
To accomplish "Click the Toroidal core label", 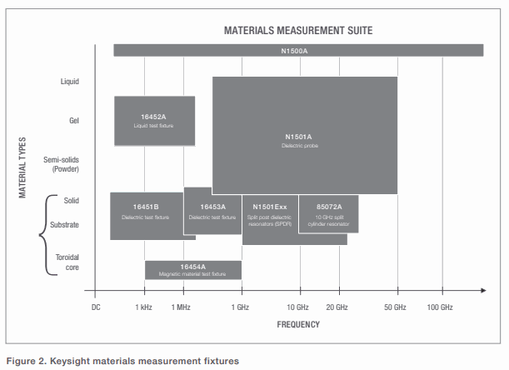I will click(x=64, y=262).
